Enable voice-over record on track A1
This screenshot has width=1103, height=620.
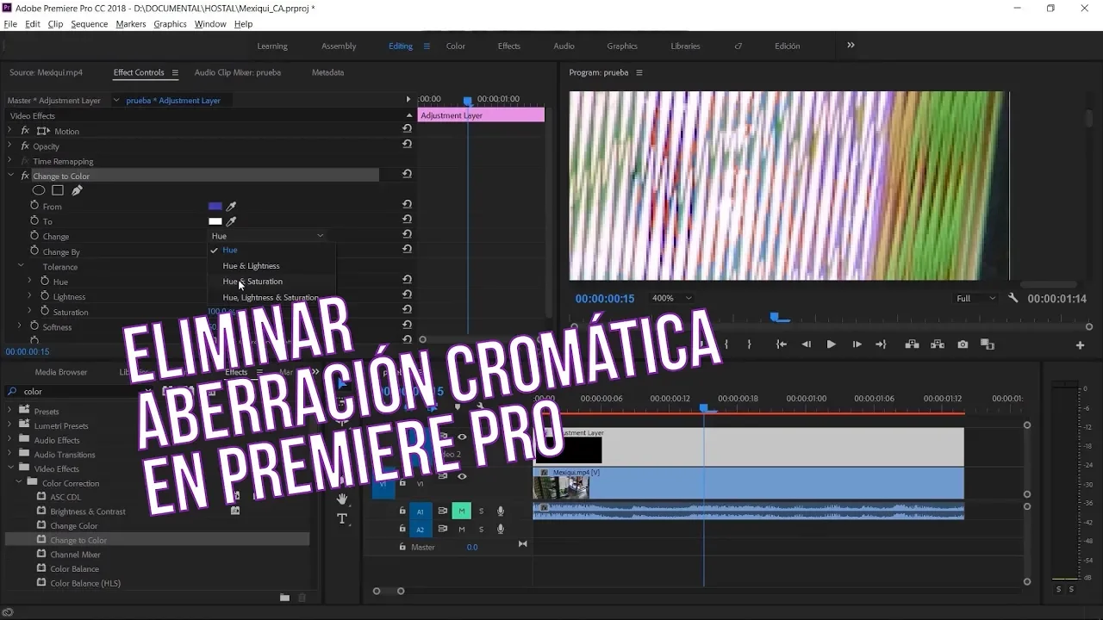click(x=501, y=512)
